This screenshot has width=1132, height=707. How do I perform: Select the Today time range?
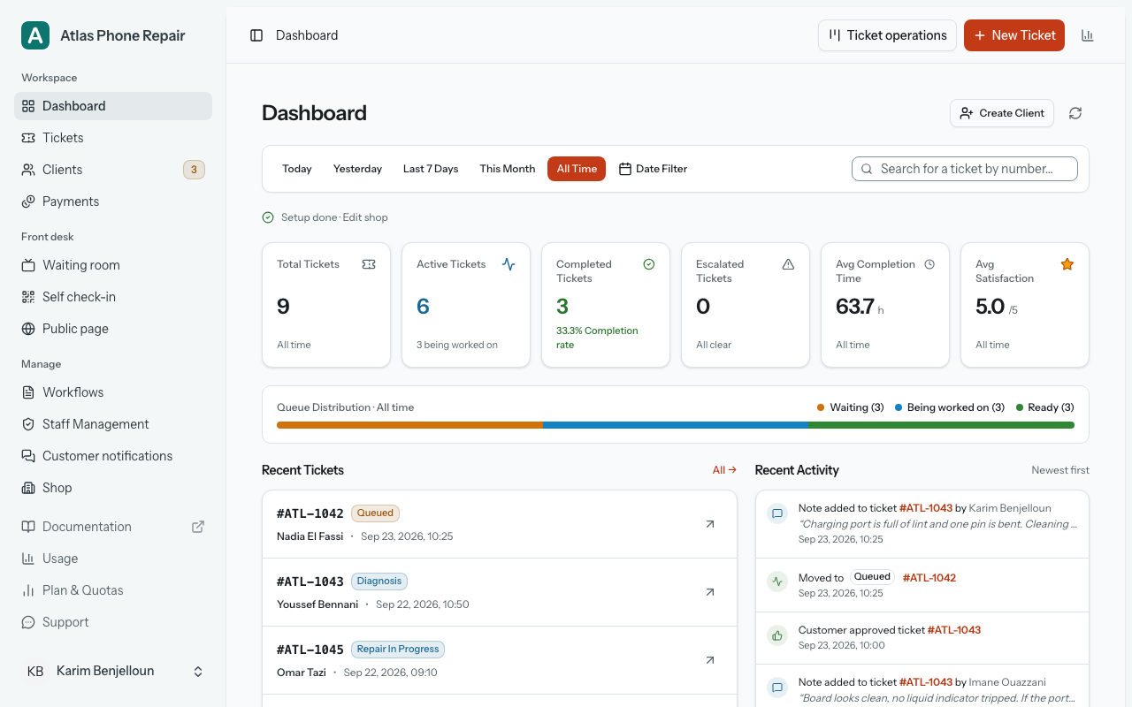click(x=297, y=169)
